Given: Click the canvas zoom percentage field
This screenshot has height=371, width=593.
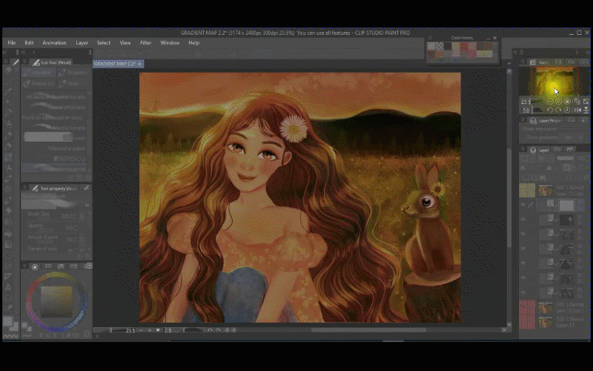Looking at the screenshot, I should pyautogui.click(x=130, y=329).
